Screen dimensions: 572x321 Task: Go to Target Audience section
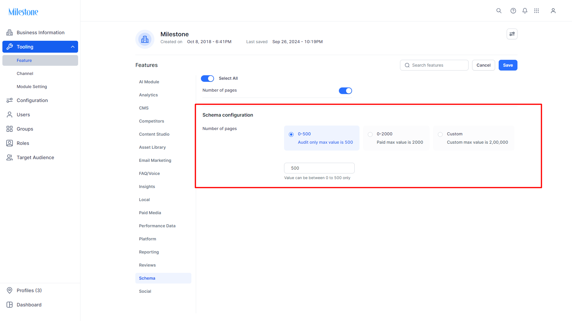[40, 157]
